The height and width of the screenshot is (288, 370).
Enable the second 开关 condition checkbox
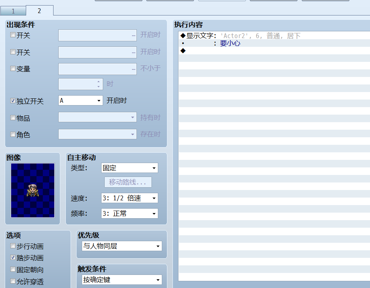[13, 52]
